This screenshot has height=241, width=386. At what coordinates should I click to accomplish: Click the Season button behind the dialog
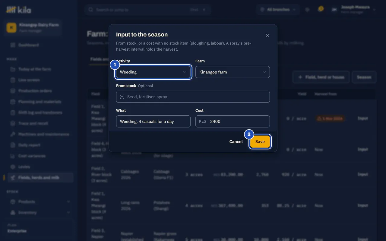(364, 77)
